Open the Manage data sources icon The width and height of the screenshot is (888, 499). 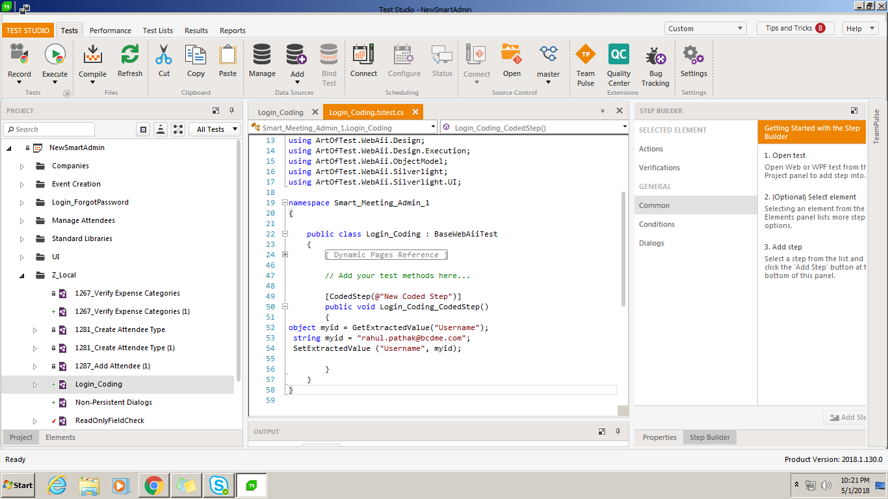[x=262, y=55]
